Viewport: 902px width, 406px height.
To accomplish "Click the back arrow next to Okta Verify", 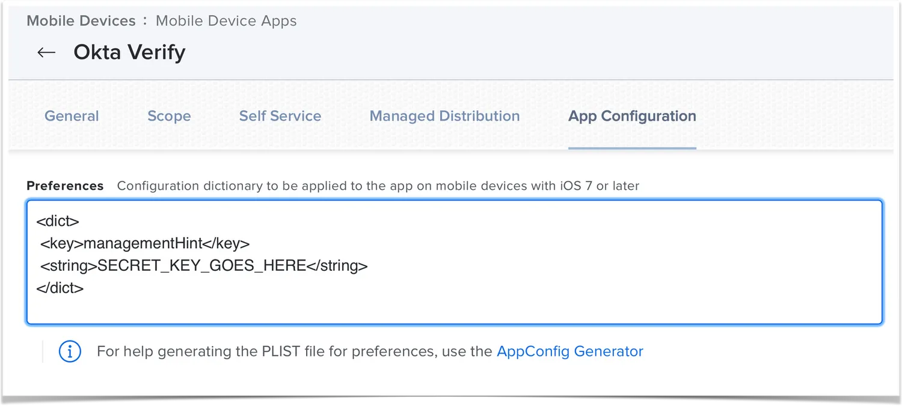I will click(x=46, y=52).
